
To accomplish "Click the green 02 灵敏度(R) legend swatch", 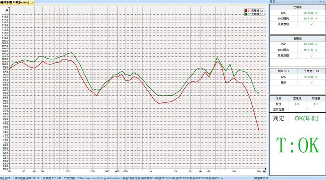I will coord(246,14).
